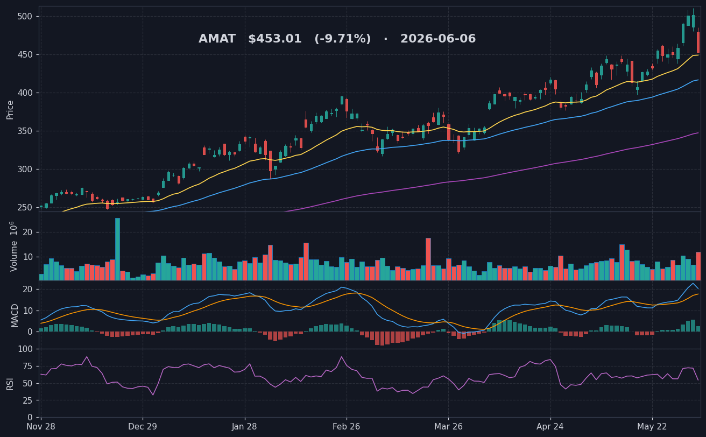Click the Jan 28 date label
This screenshot has height=437, width=706.
tap(245, 426)
